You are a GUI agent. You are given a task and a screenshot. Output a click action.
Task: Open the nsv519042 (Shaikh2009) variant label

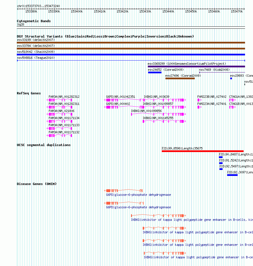[36, 52]
